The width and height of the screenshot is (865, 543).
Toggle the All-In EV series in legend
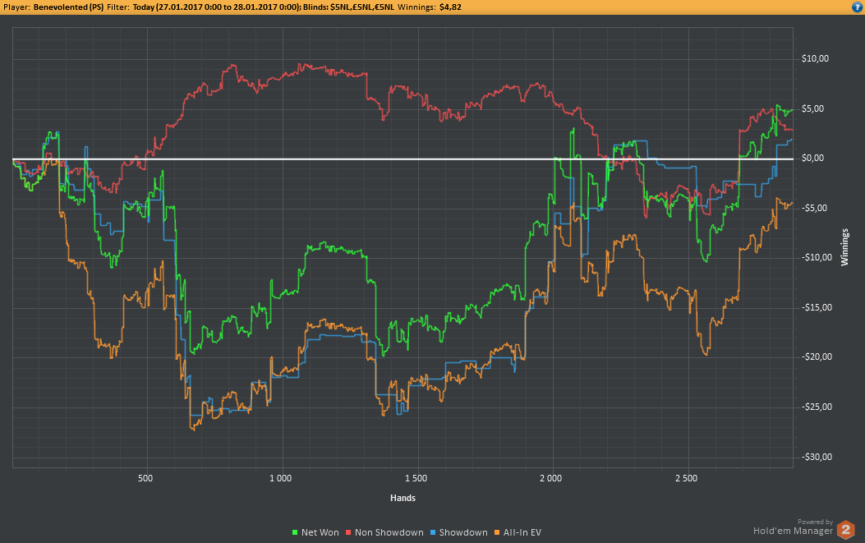[x=518, y=532]
